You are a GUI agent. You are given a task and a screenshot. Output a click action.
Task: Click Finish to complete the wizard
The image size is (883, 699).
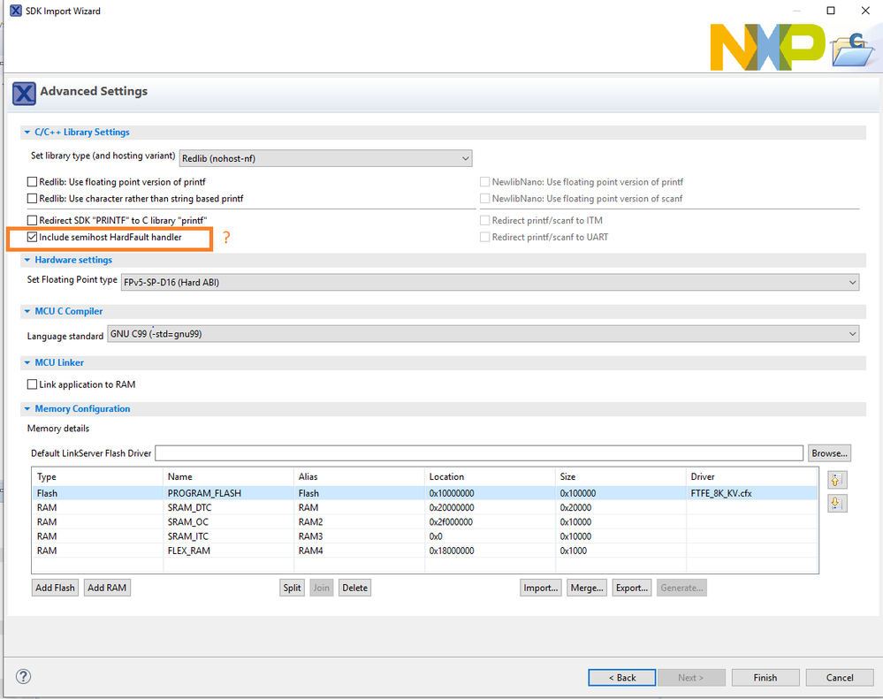tap(765, 678)
